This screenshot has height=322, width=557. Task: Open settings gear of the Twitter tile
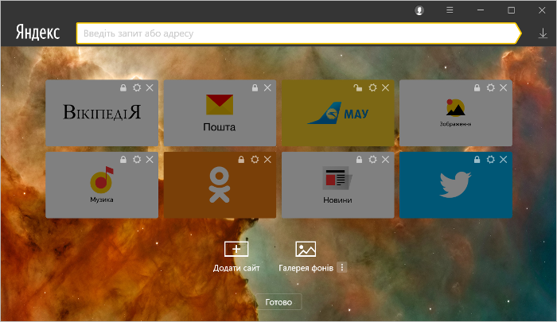(x=491, y=159)
